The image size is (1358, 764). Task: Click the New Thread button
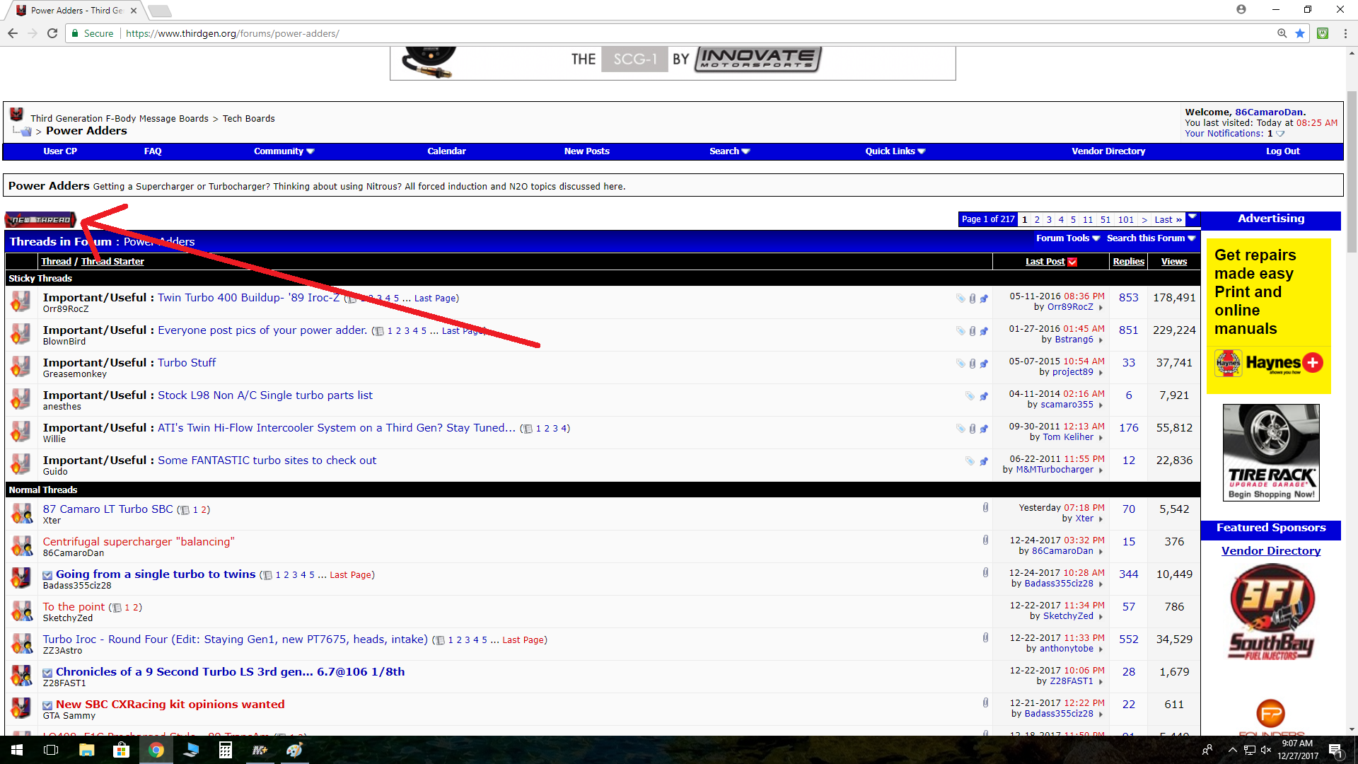40,220
